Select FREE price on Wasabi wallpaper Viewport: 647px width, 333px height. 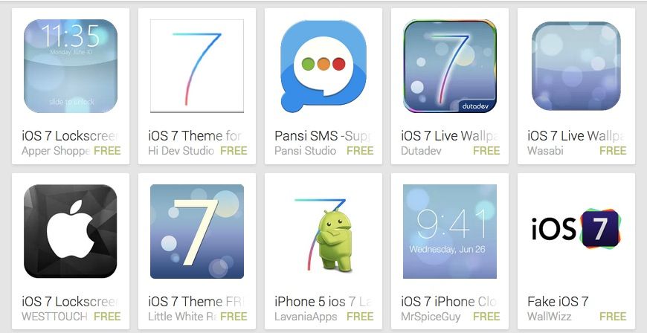point(613,151)
